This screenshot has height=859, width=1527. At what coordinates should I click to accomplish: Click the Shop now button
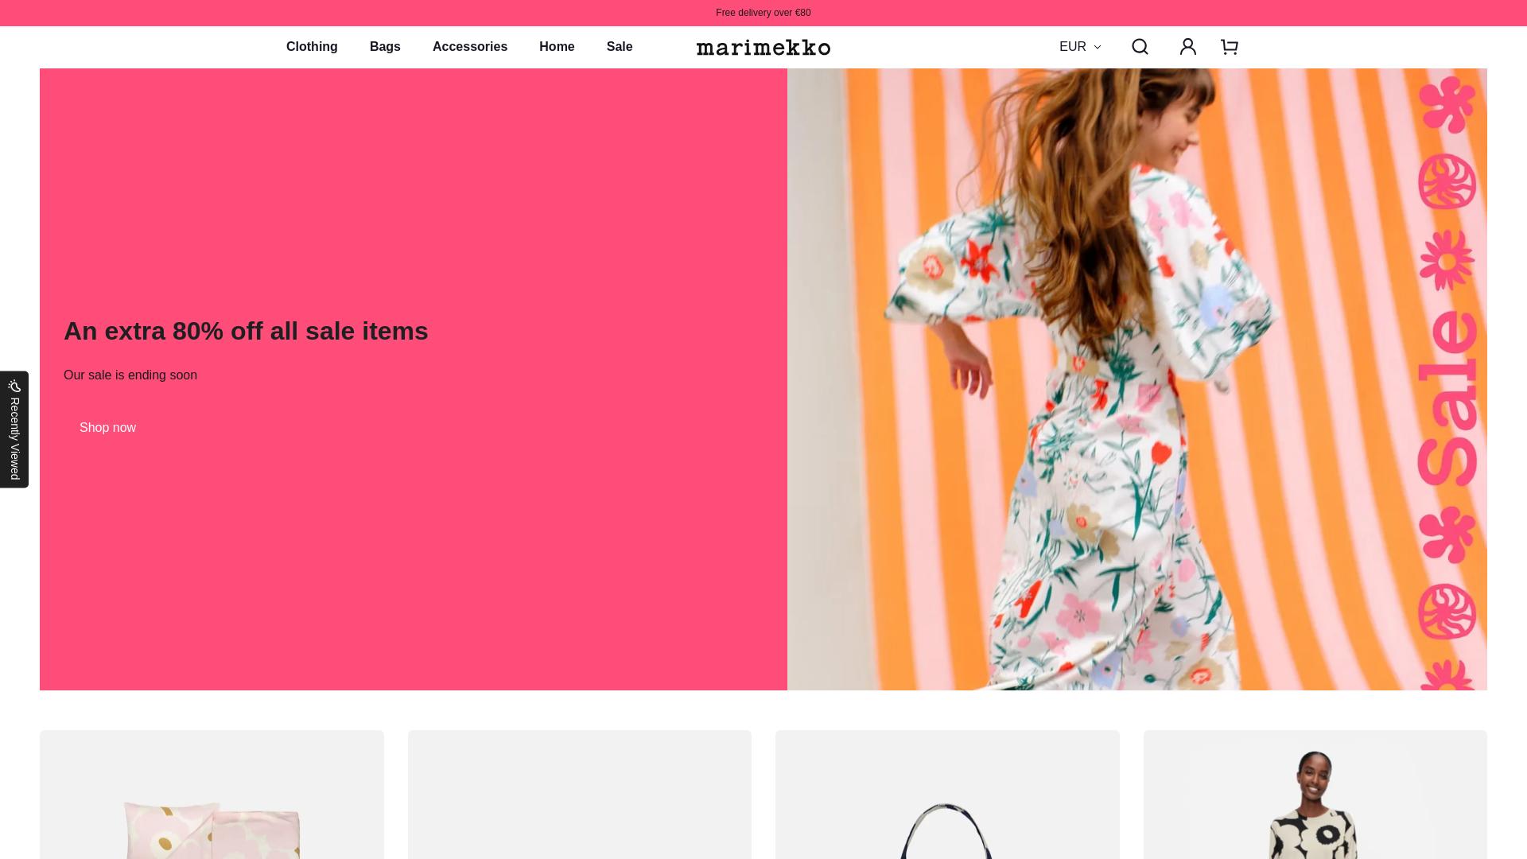point(107,428)
